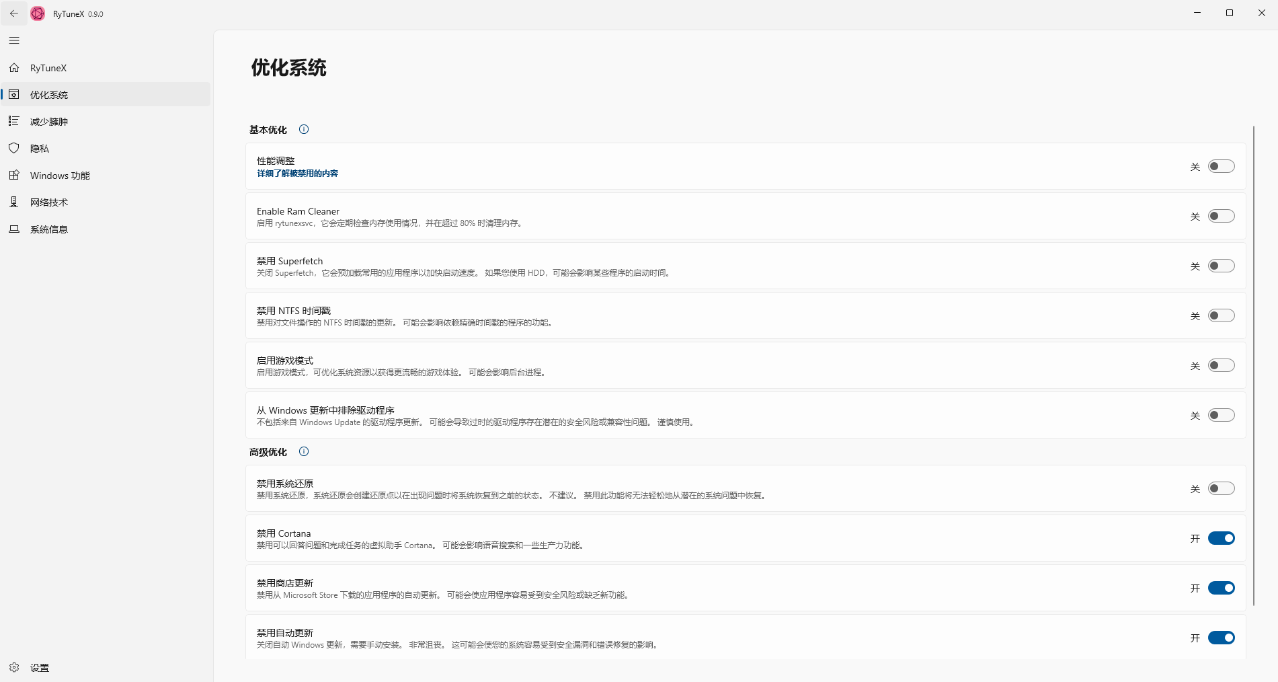Click the 禁用系统还原 title text

tap(285, 484)
